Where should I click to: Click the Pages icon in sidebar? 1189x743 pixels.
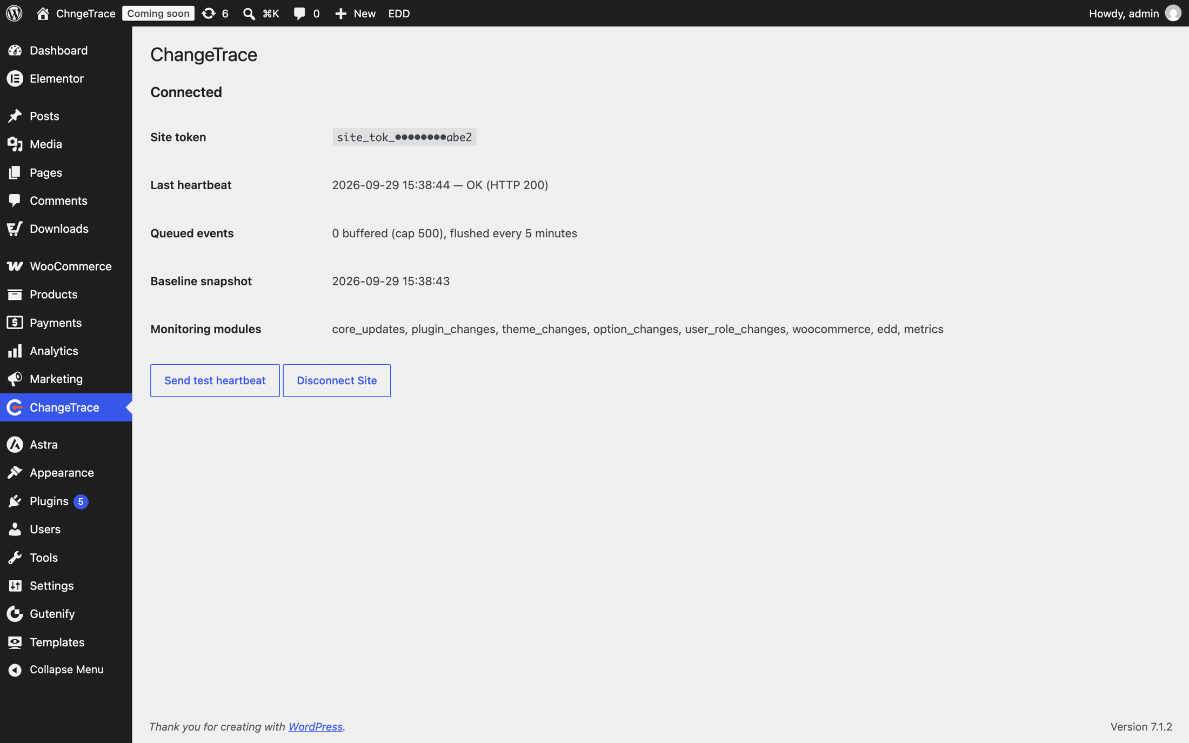[x=15, y=172]
